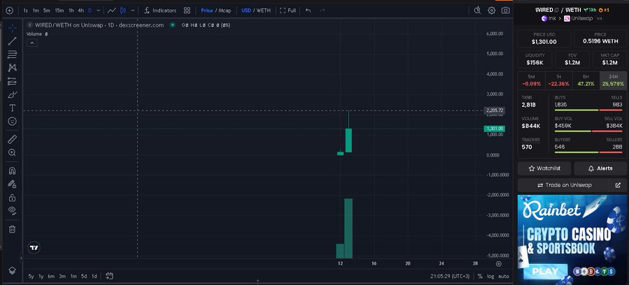Open the quick search icon
Screen dimensions: 629x285
tap(477, 10)
